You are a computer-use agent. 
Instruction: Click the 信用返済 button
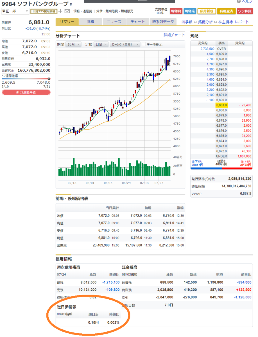click(226, 11)
